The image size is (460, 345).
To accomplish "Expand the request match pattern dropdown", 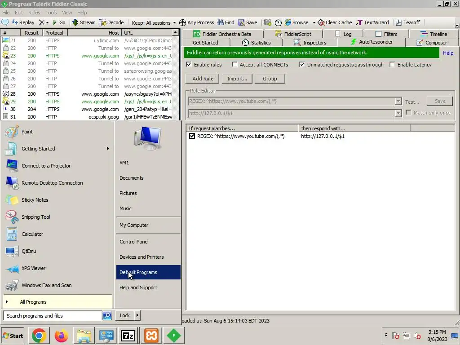I will (398, 101).
